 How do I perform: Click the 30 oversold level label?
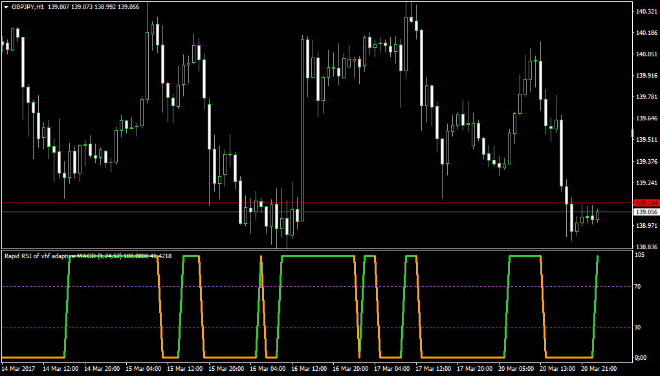[639, 327]
